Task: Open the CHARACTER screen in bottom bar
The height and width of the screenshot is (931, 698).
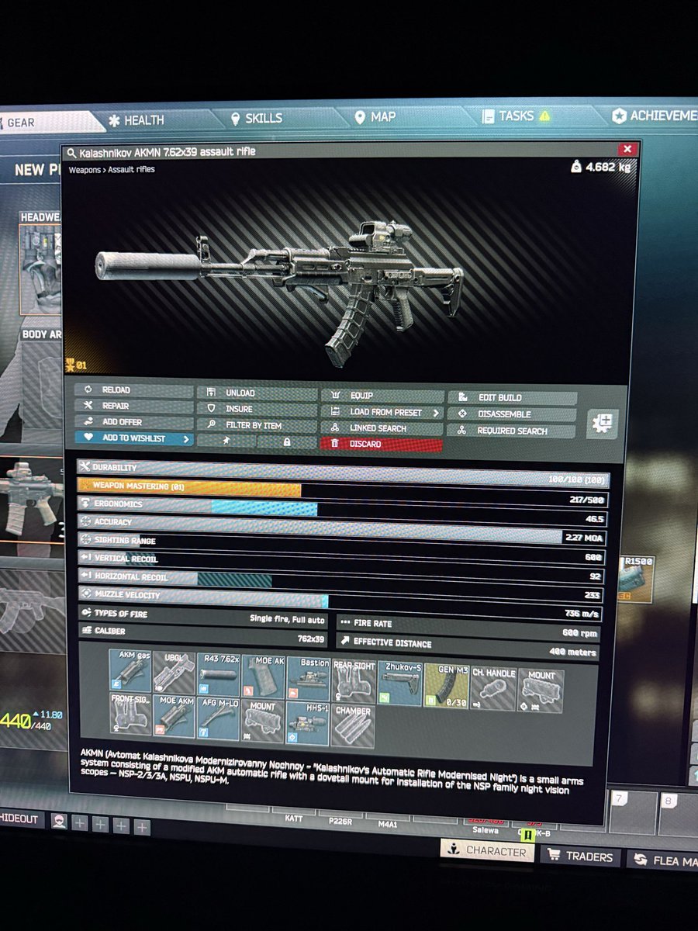Action: pos(487,850)
